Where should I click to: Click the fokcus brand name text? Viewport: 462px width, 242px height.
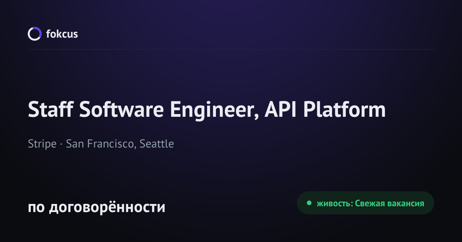point(62,34)
